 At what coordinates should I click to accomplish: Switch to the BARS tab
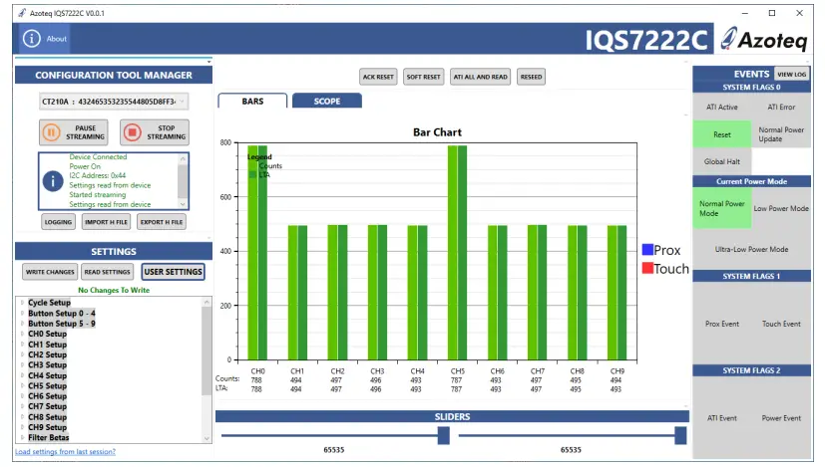pyautogui.click(x=252, y=101)
